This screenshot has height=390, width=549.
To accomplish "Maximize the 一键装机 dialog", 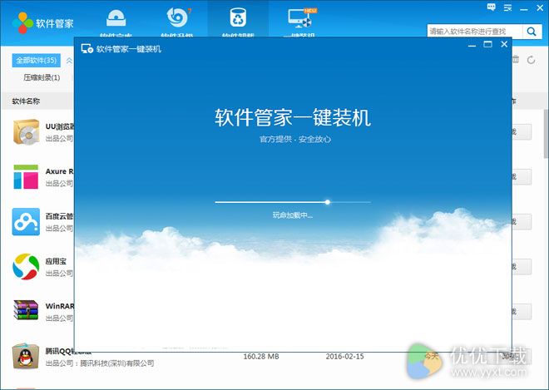I will pos(487,44).
